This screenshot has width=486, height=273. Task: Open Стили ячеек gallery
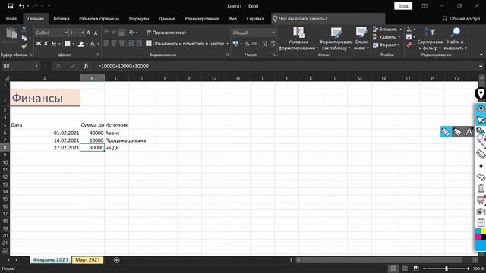[x=361, y=39]
